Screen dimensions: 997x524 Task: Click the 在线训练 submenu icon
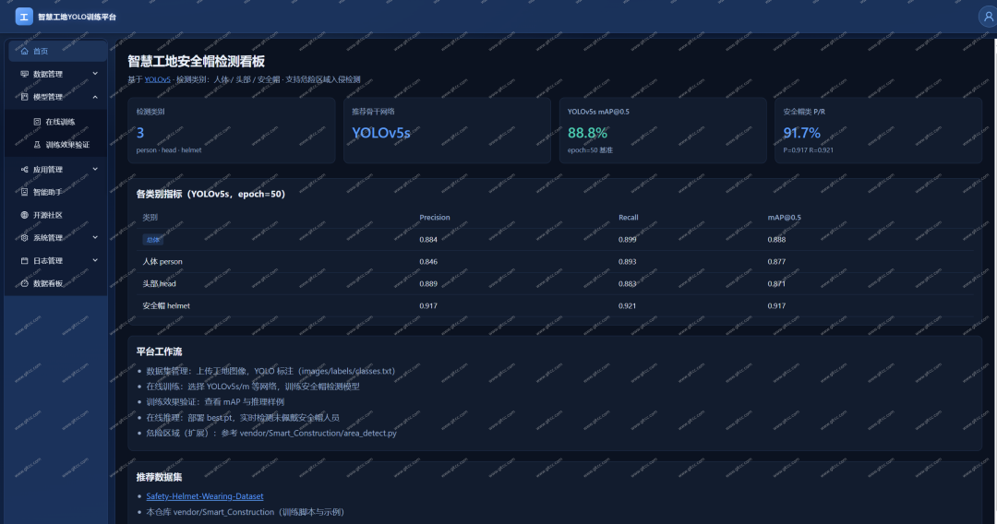click(x=37, y=122)
